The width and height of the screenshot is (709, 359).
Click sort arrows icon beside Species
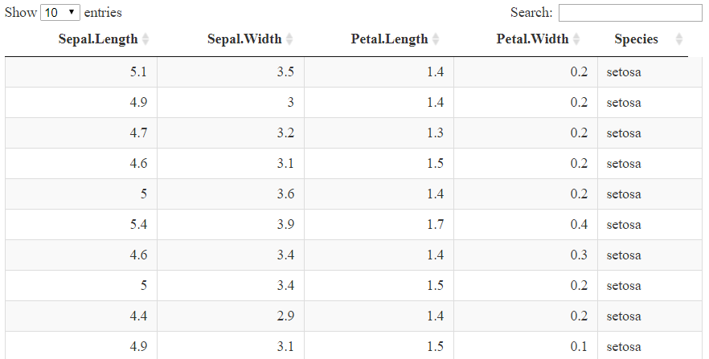tap(679, 39)
